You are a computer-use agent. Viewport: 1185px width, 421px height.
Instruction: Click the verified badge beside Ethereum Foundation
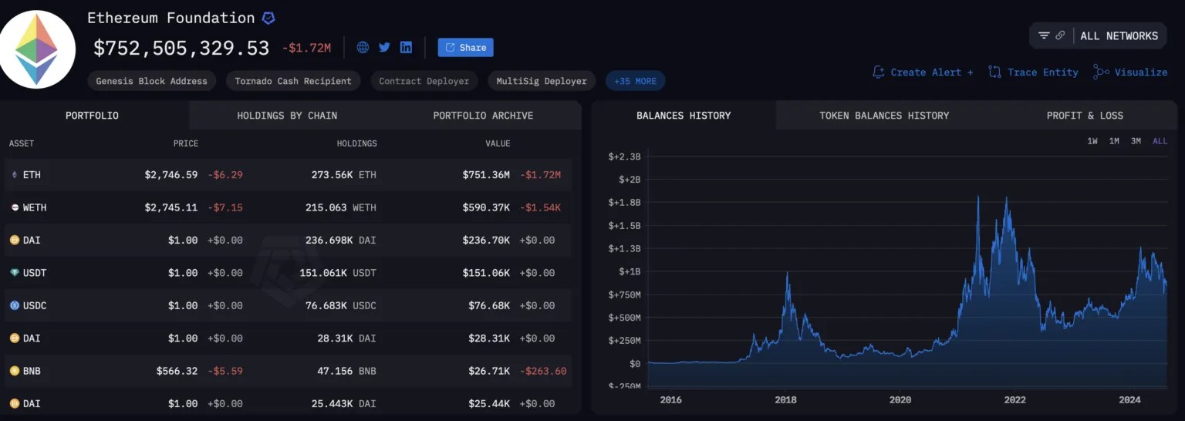tap(268, 18)
